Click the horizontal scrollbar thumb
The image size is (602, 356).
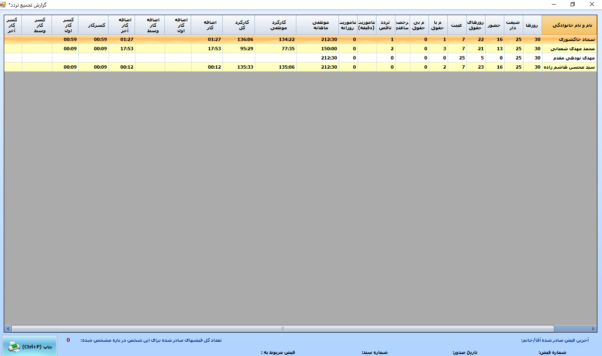click(283, 329)
